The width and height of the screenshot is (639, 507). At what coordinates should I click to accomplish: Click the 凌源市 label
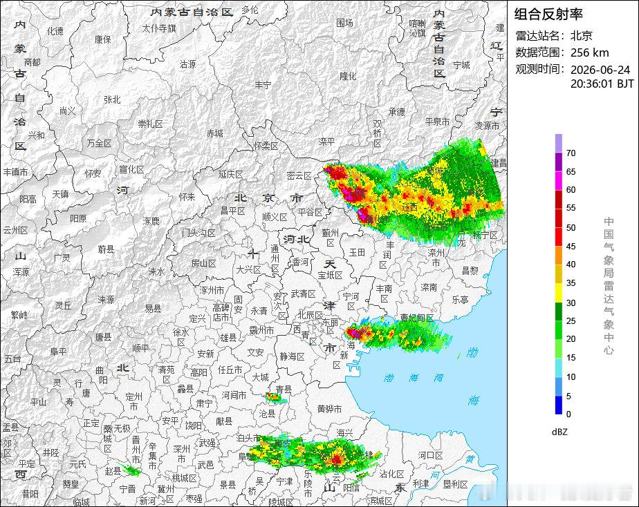click(487, 126)
